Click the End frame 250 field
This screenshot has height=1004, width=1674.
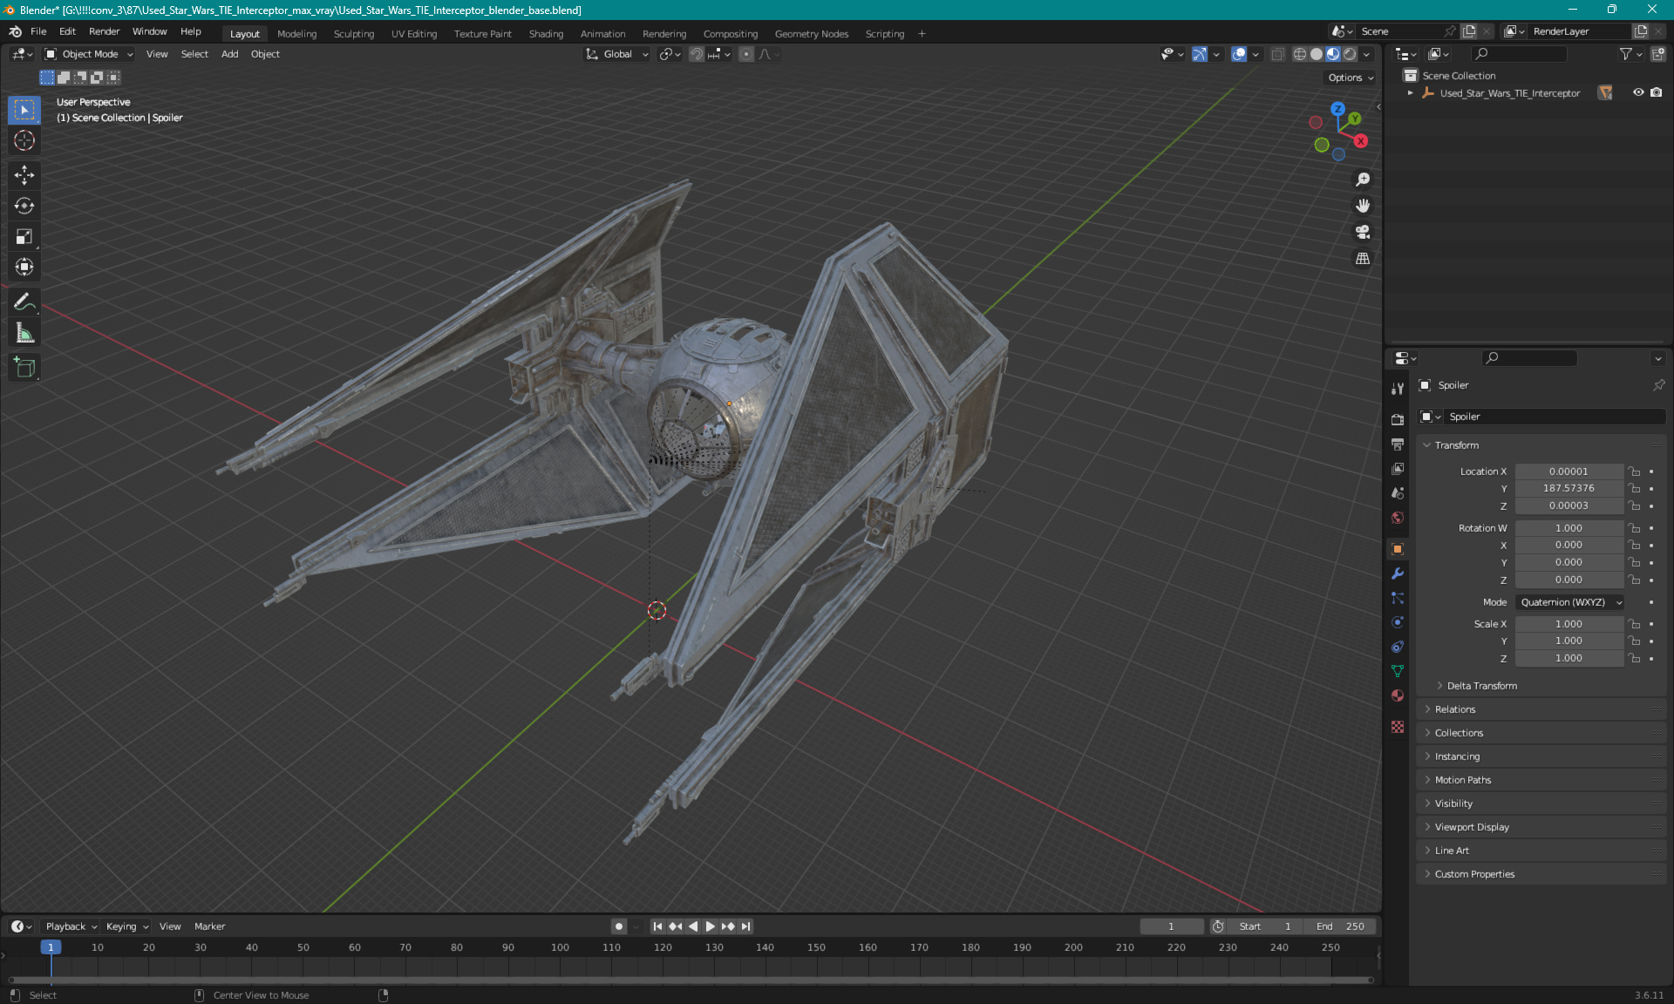[1340, 926]
